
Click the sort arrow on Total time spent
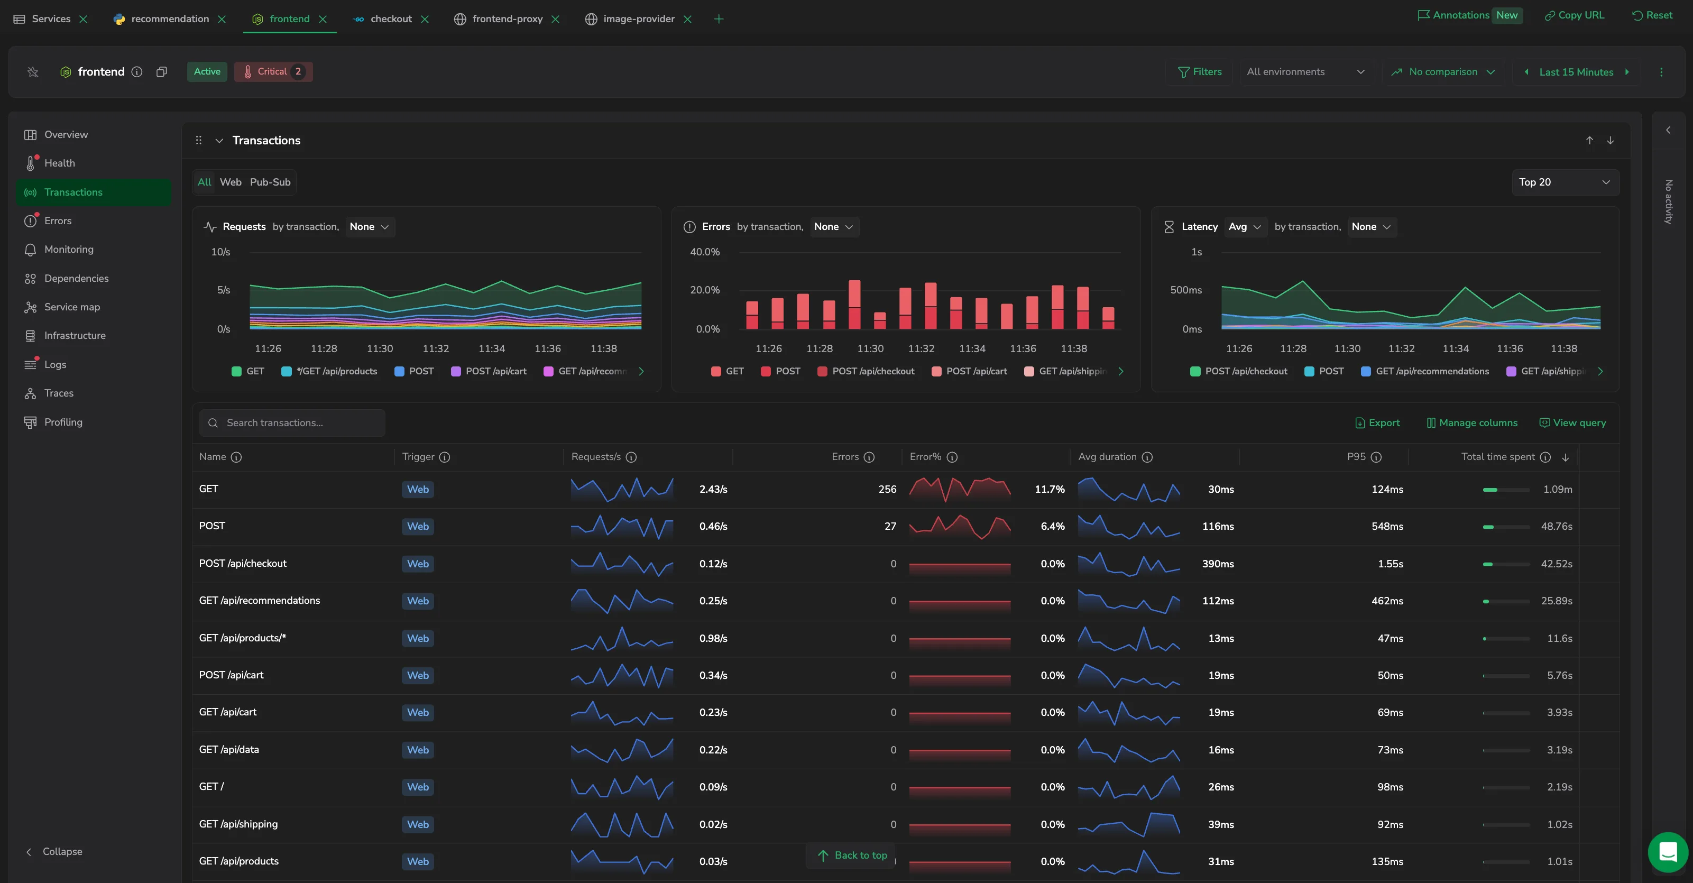point(1566,457)
